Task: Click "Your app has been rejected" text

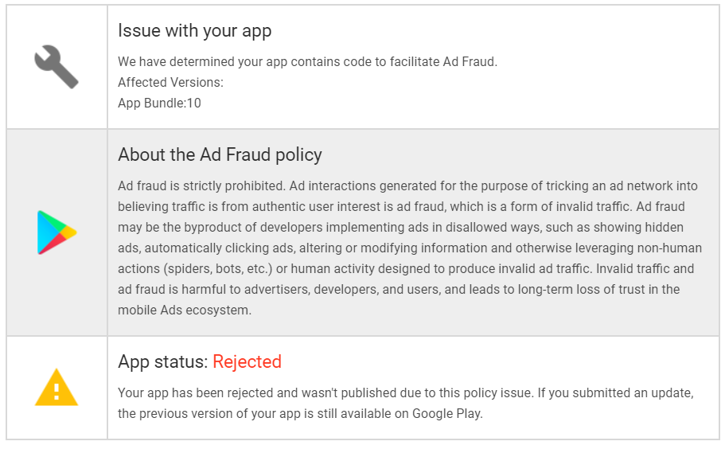Action: click(191, 393)
